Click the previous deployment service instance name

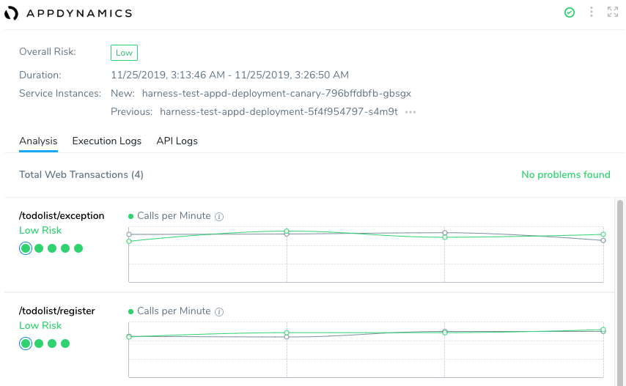[279, 111]
